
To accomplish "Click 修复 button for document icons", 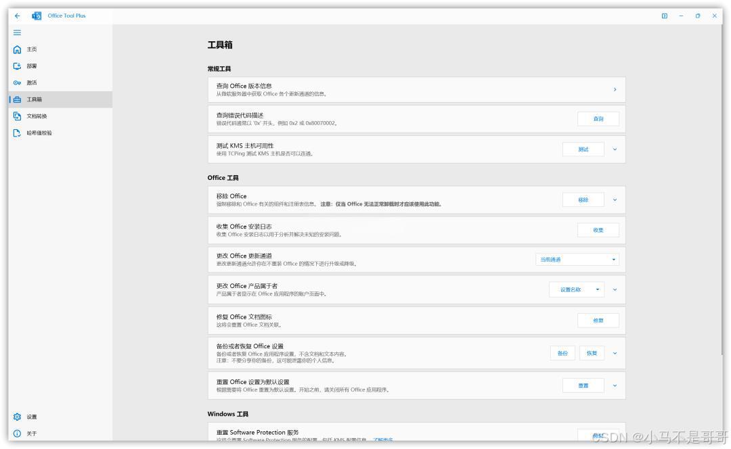I will (x=598, y=321).
